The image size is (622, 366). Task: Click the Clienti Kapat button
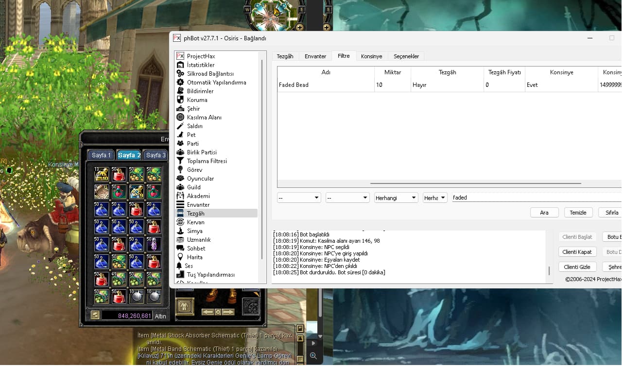click(577, 252)
